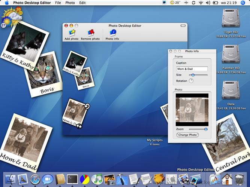Image resolution: width=250 pixels, height=187 pixels.
Task: Click the Rotation dial control
Action: click(191, 81)
